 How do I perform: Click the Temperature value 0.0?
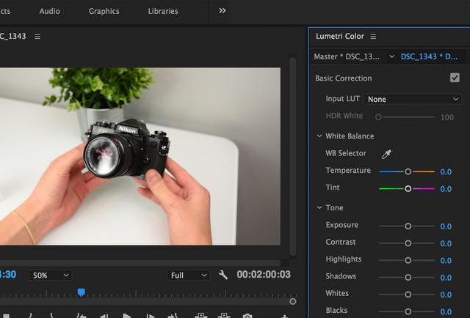446,171
